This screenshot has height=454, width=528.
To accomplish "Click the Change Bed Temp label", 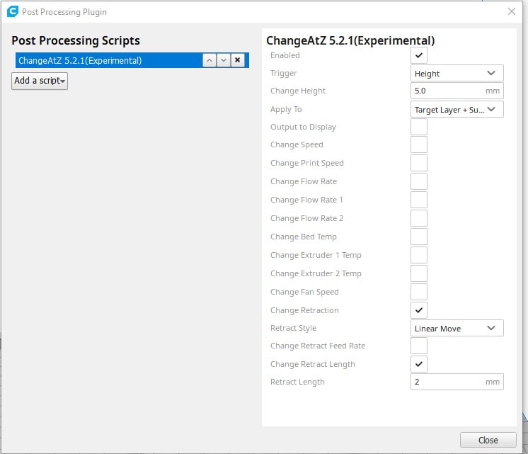I will coord(304,237).
